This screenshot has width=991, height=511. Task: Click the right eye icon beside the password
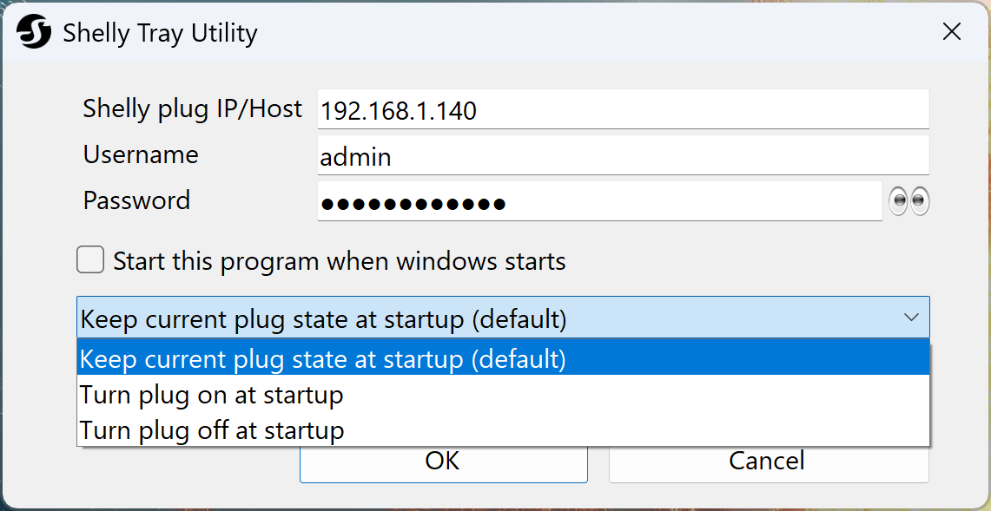pos(919,200)
